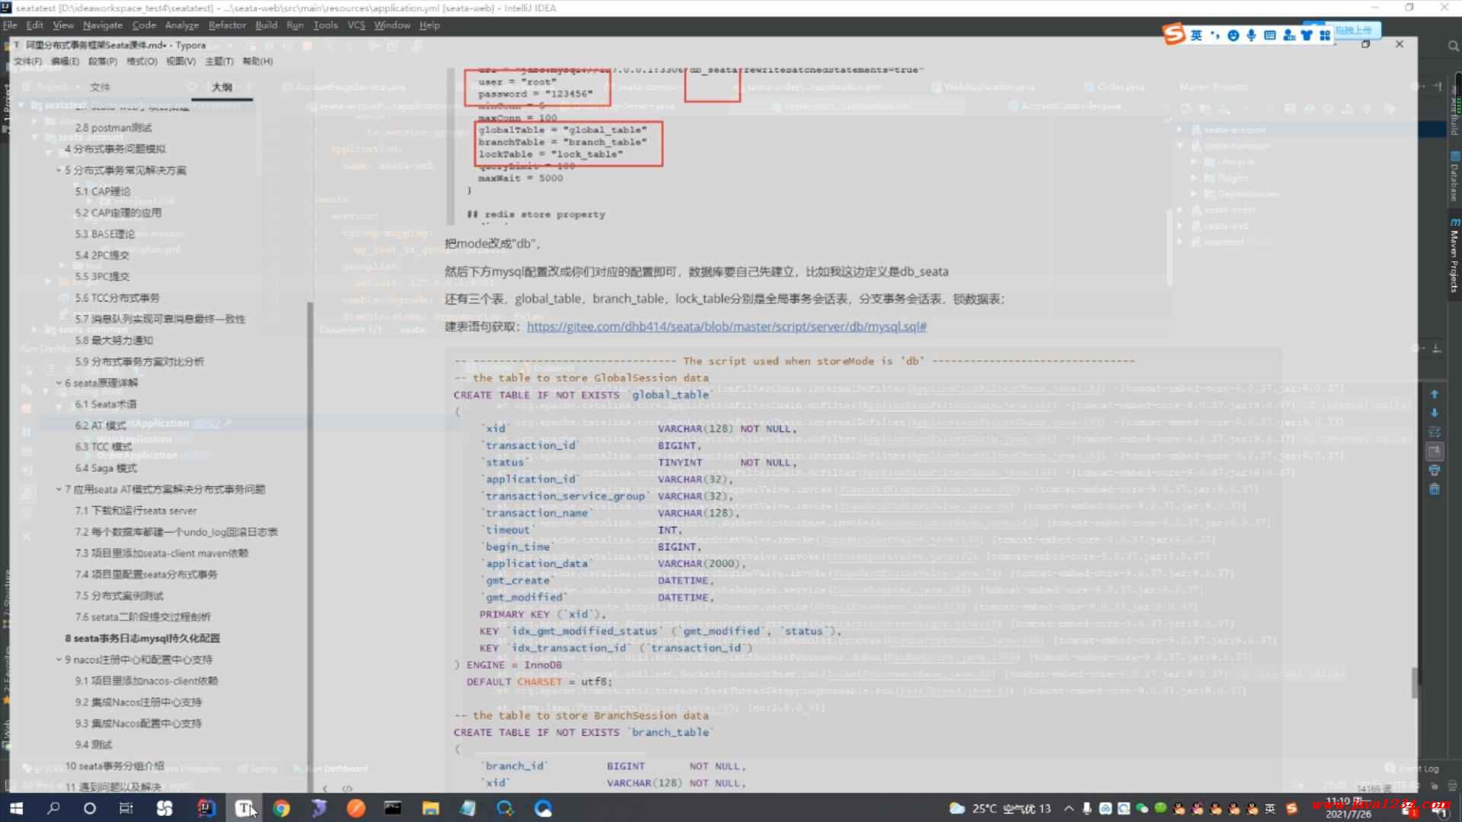The image size is (1462, 822).
Task: Collapse outline section 6 seata原理详解
Action: tap(59, 383)
